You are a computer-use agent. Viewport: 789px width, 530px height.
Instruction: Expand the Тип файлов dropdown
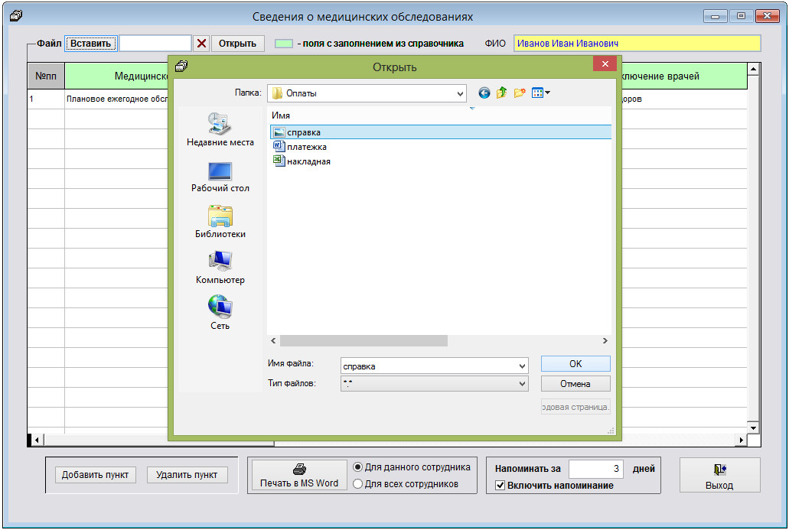coord(523,384)
